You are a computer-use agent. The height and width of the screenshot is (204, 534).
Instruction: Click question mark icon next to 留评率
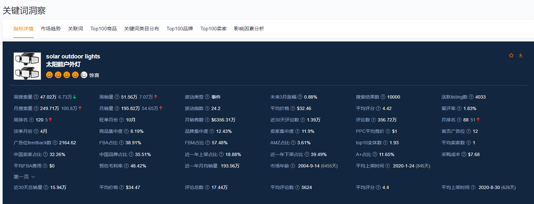tap(459, 108)
